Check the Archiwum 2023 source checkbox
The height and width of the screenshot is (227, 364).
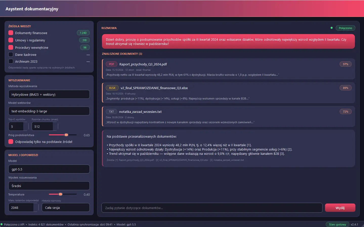coord(11,61)
